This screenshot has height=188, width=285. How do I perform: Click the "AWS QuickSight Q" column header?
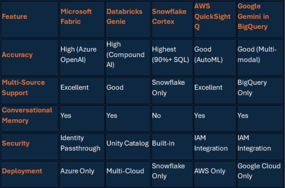(211, 17)
